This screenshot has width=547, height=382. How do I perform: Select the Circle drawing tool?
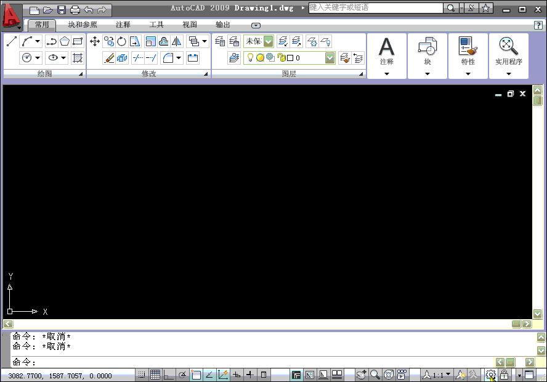pos(25,58)
